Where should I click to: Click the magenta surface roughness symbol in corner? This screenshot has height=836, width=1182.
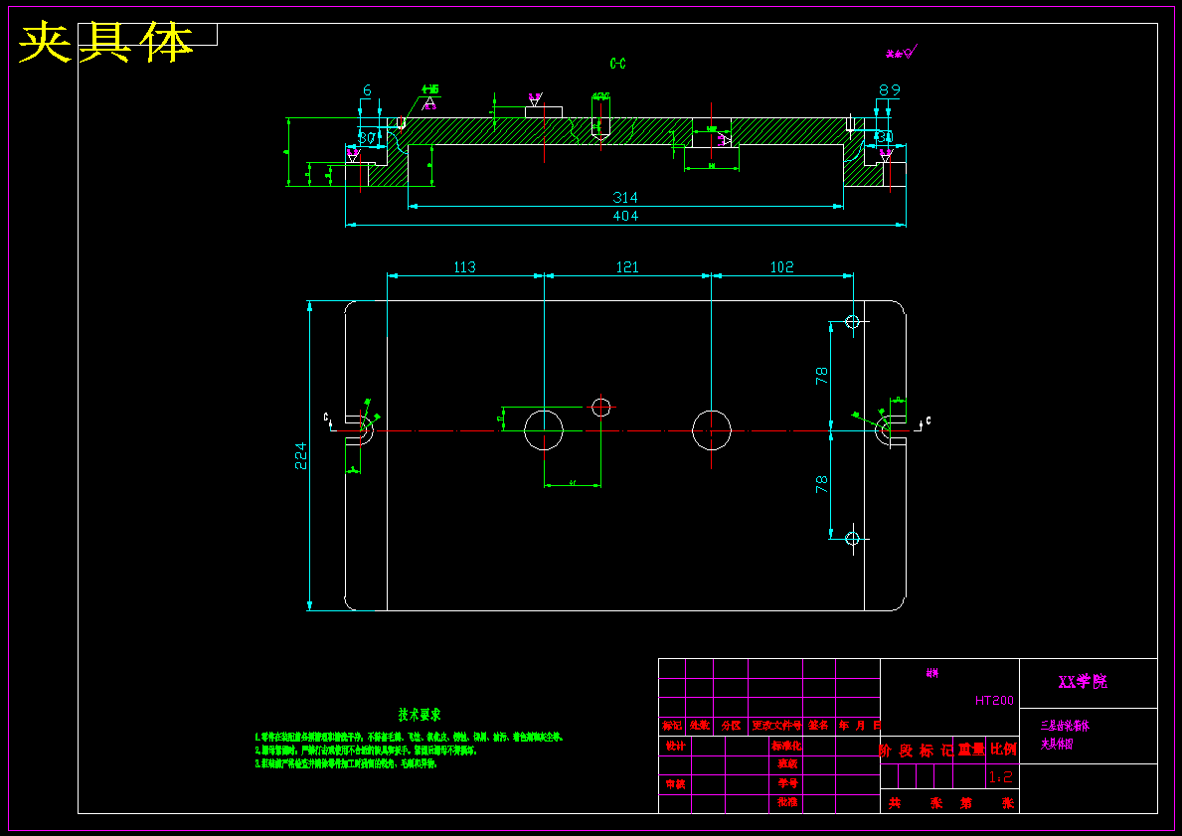(x=902, y=53)
